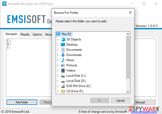Click the Documents page icon

pyautogui.click(x=63, y=50)
